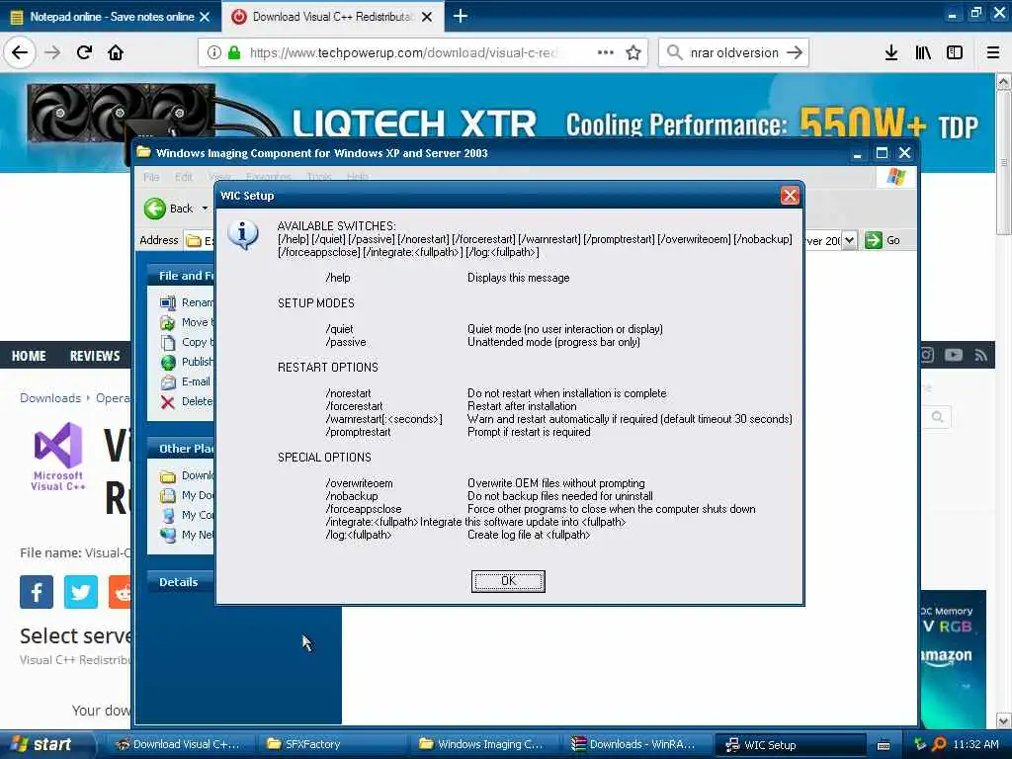Click the E-mail task in Explorer panel

[x=186, y=381]
